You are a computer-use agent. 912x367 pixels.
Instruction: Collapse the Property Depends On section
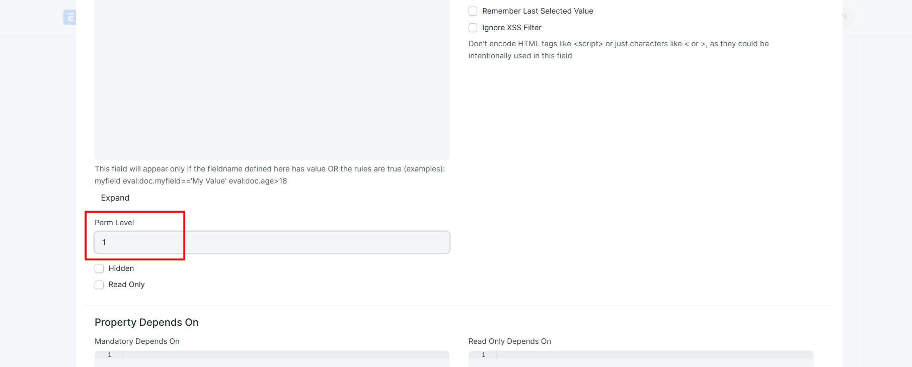[x=146, y=322]
